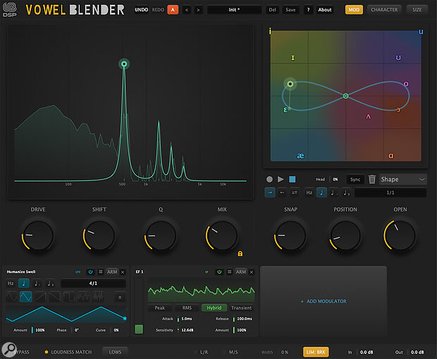Open the 4/1 LFO rate selector

click(x=93, y=283)
